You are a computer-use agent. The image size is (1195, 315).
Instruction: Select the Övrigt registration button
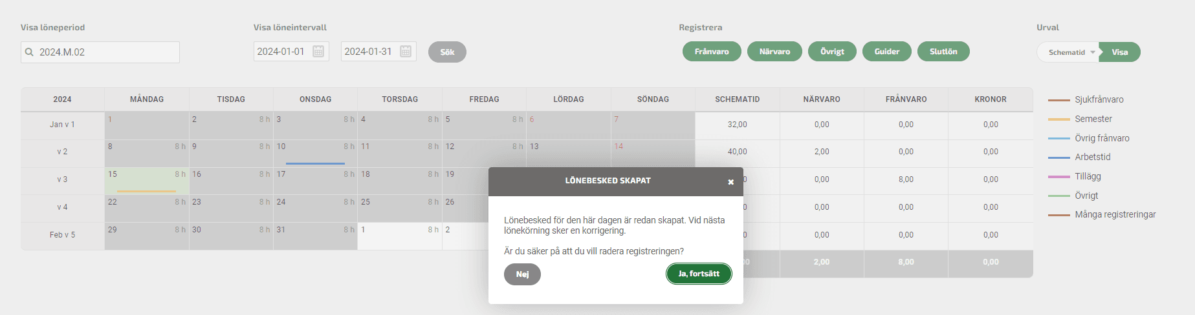click(832, 52)
